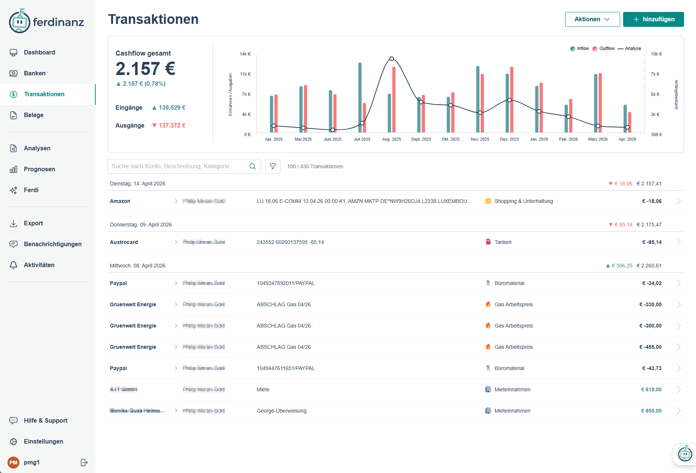Click the logout icon beside pmg1
The width and height of the screenshot is (696, 473).
(x=84, y=463)
